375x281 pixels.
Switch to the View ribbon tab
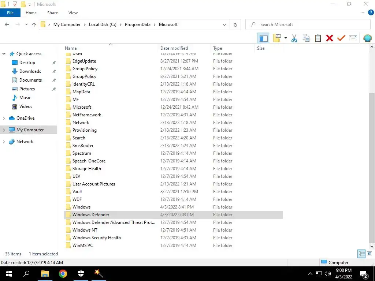73,13
